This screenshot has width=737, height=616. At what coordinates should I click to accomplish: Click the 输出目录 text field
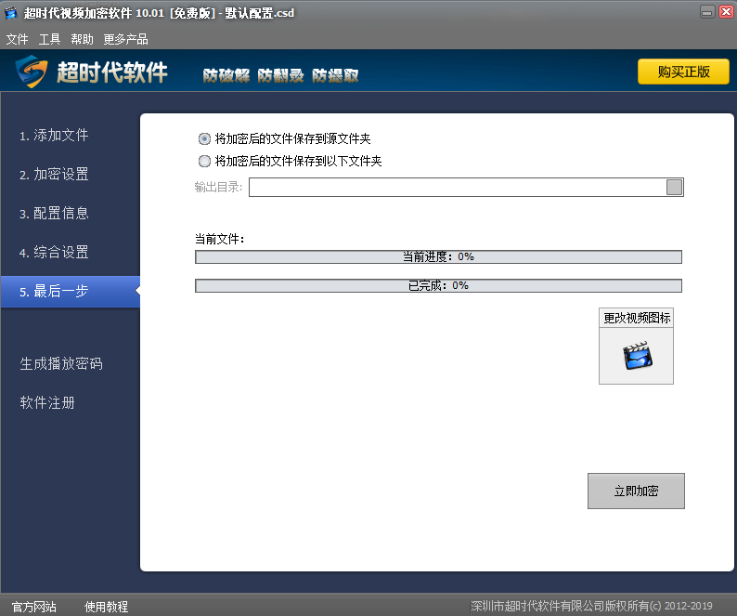point(457,188)
